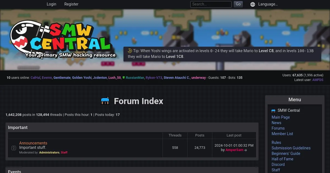Open Hall of Fame link
The image size is (330, 173).
point(282,159)
